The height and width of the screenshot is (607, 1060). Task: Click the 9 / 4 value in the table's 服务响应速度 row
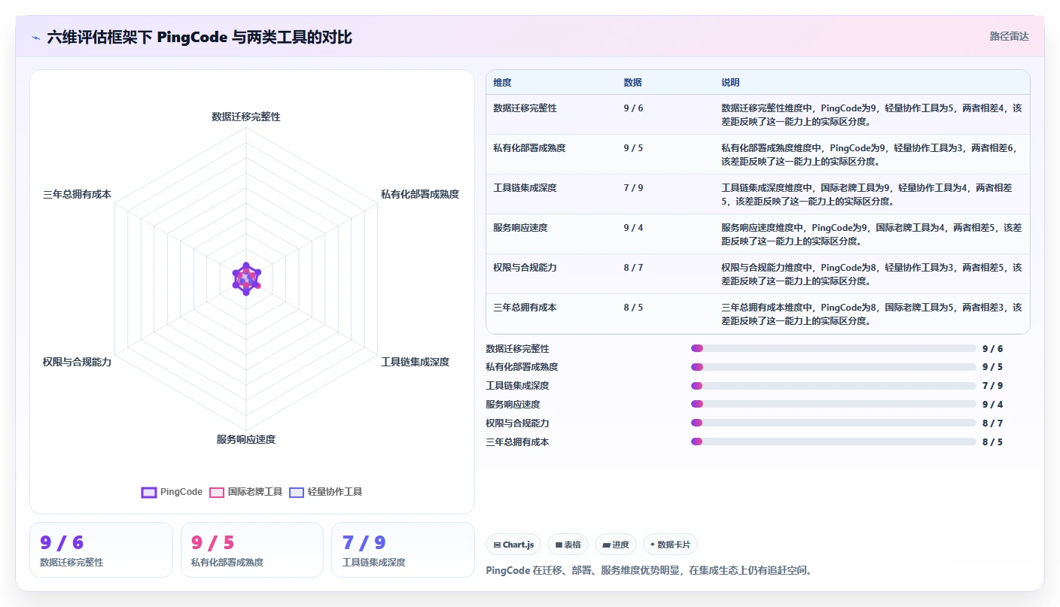[x=633, y=228]
